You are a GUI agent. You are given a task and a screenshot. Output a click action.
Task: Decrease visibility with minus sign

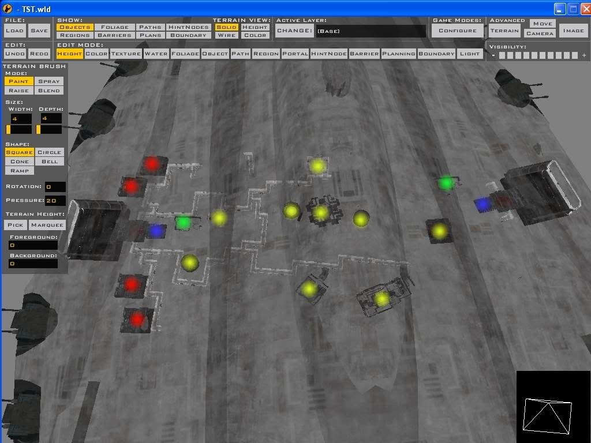coord(493,55)
